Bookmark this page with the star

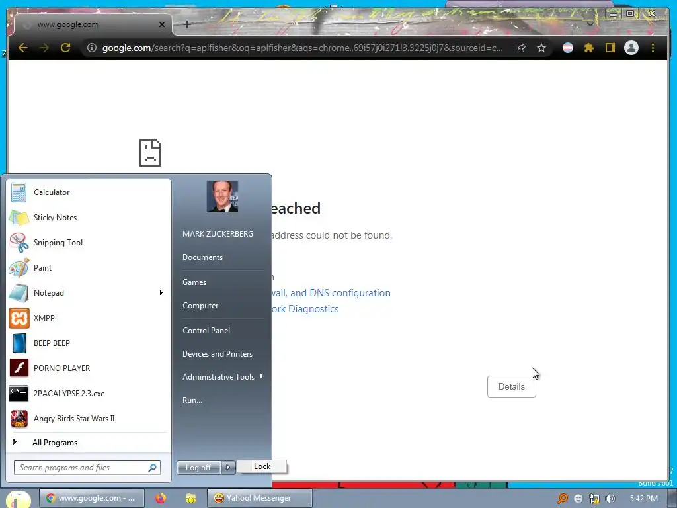coord(541,48)
